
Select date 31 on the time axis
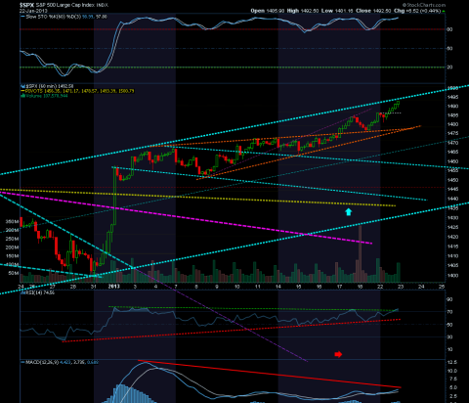point(94,287)
